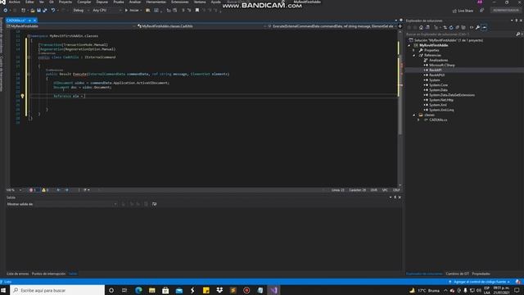The height and width of the screenshot is (295, 524).
Task: Collapse the namespace code block
Action: (29, 36)
